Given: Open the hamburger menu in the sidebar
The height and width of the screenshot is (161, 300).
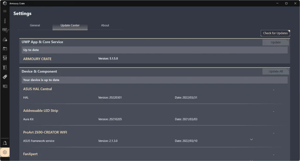Looking at the screenshot, I should (5, 11).
